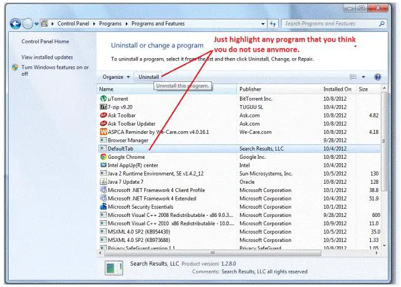The width and height of the screenshot is (401, 287).
Task: Click the Java 7 Update 7 icon
Action: [x=103, y=181]
